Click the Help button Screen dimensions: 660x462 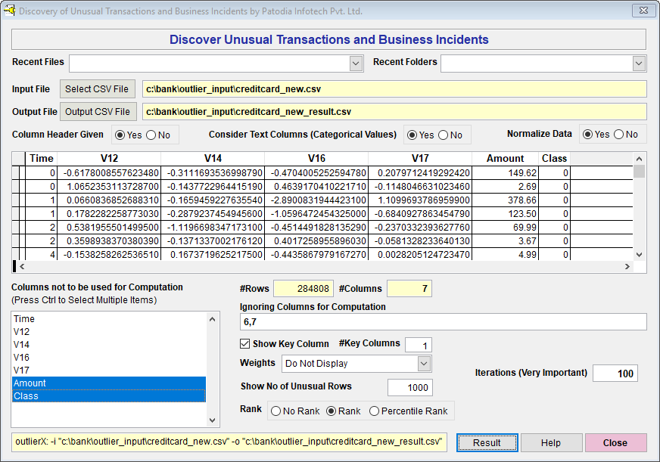(550, 443)
